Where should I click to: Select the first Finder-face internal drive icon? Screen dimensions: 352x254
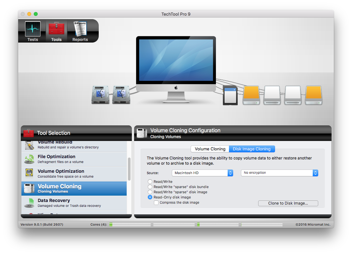pos(100,95)
